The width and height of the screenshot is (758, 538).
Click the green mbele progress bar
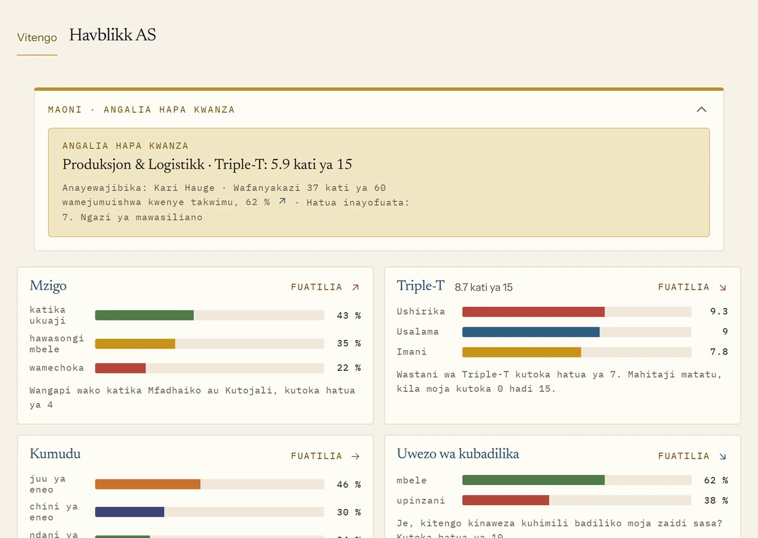(533, 481)
